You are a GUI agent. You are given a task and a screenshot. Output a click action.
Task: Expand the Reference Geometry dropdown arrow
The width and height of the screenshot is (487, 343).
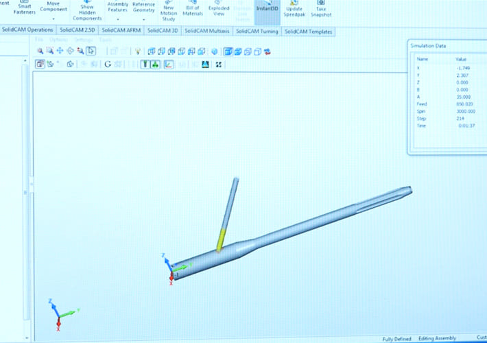(144, 19)
